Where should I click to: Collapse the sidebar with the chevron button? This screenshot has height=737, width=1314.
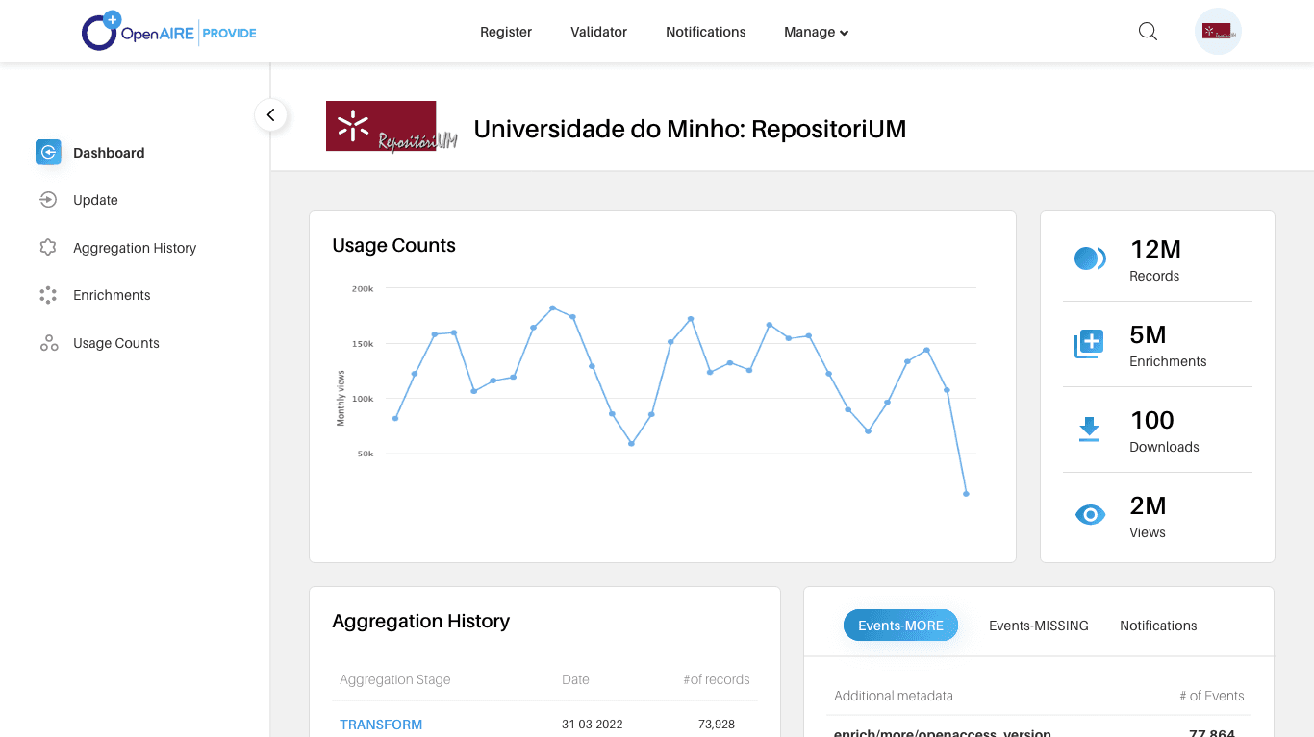(271, 115)
